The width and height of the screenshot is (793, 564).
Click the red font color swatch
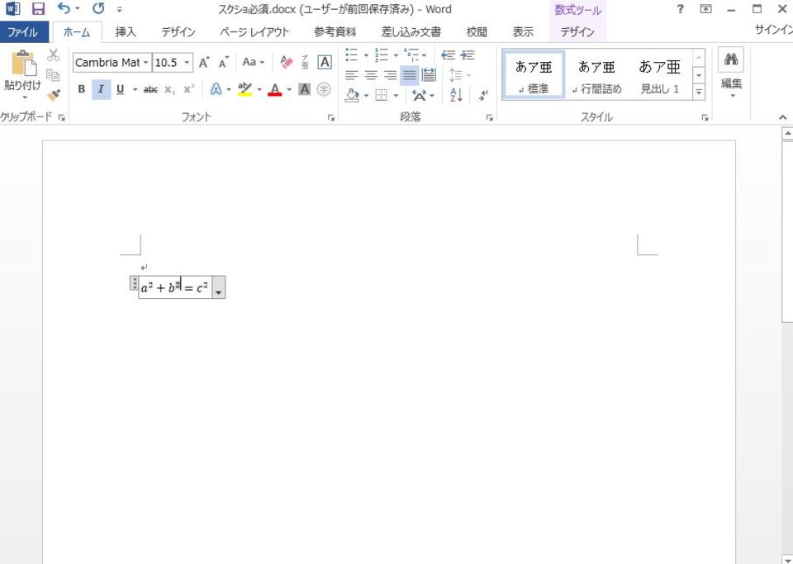pyautogui.click(x=273, y=89)
